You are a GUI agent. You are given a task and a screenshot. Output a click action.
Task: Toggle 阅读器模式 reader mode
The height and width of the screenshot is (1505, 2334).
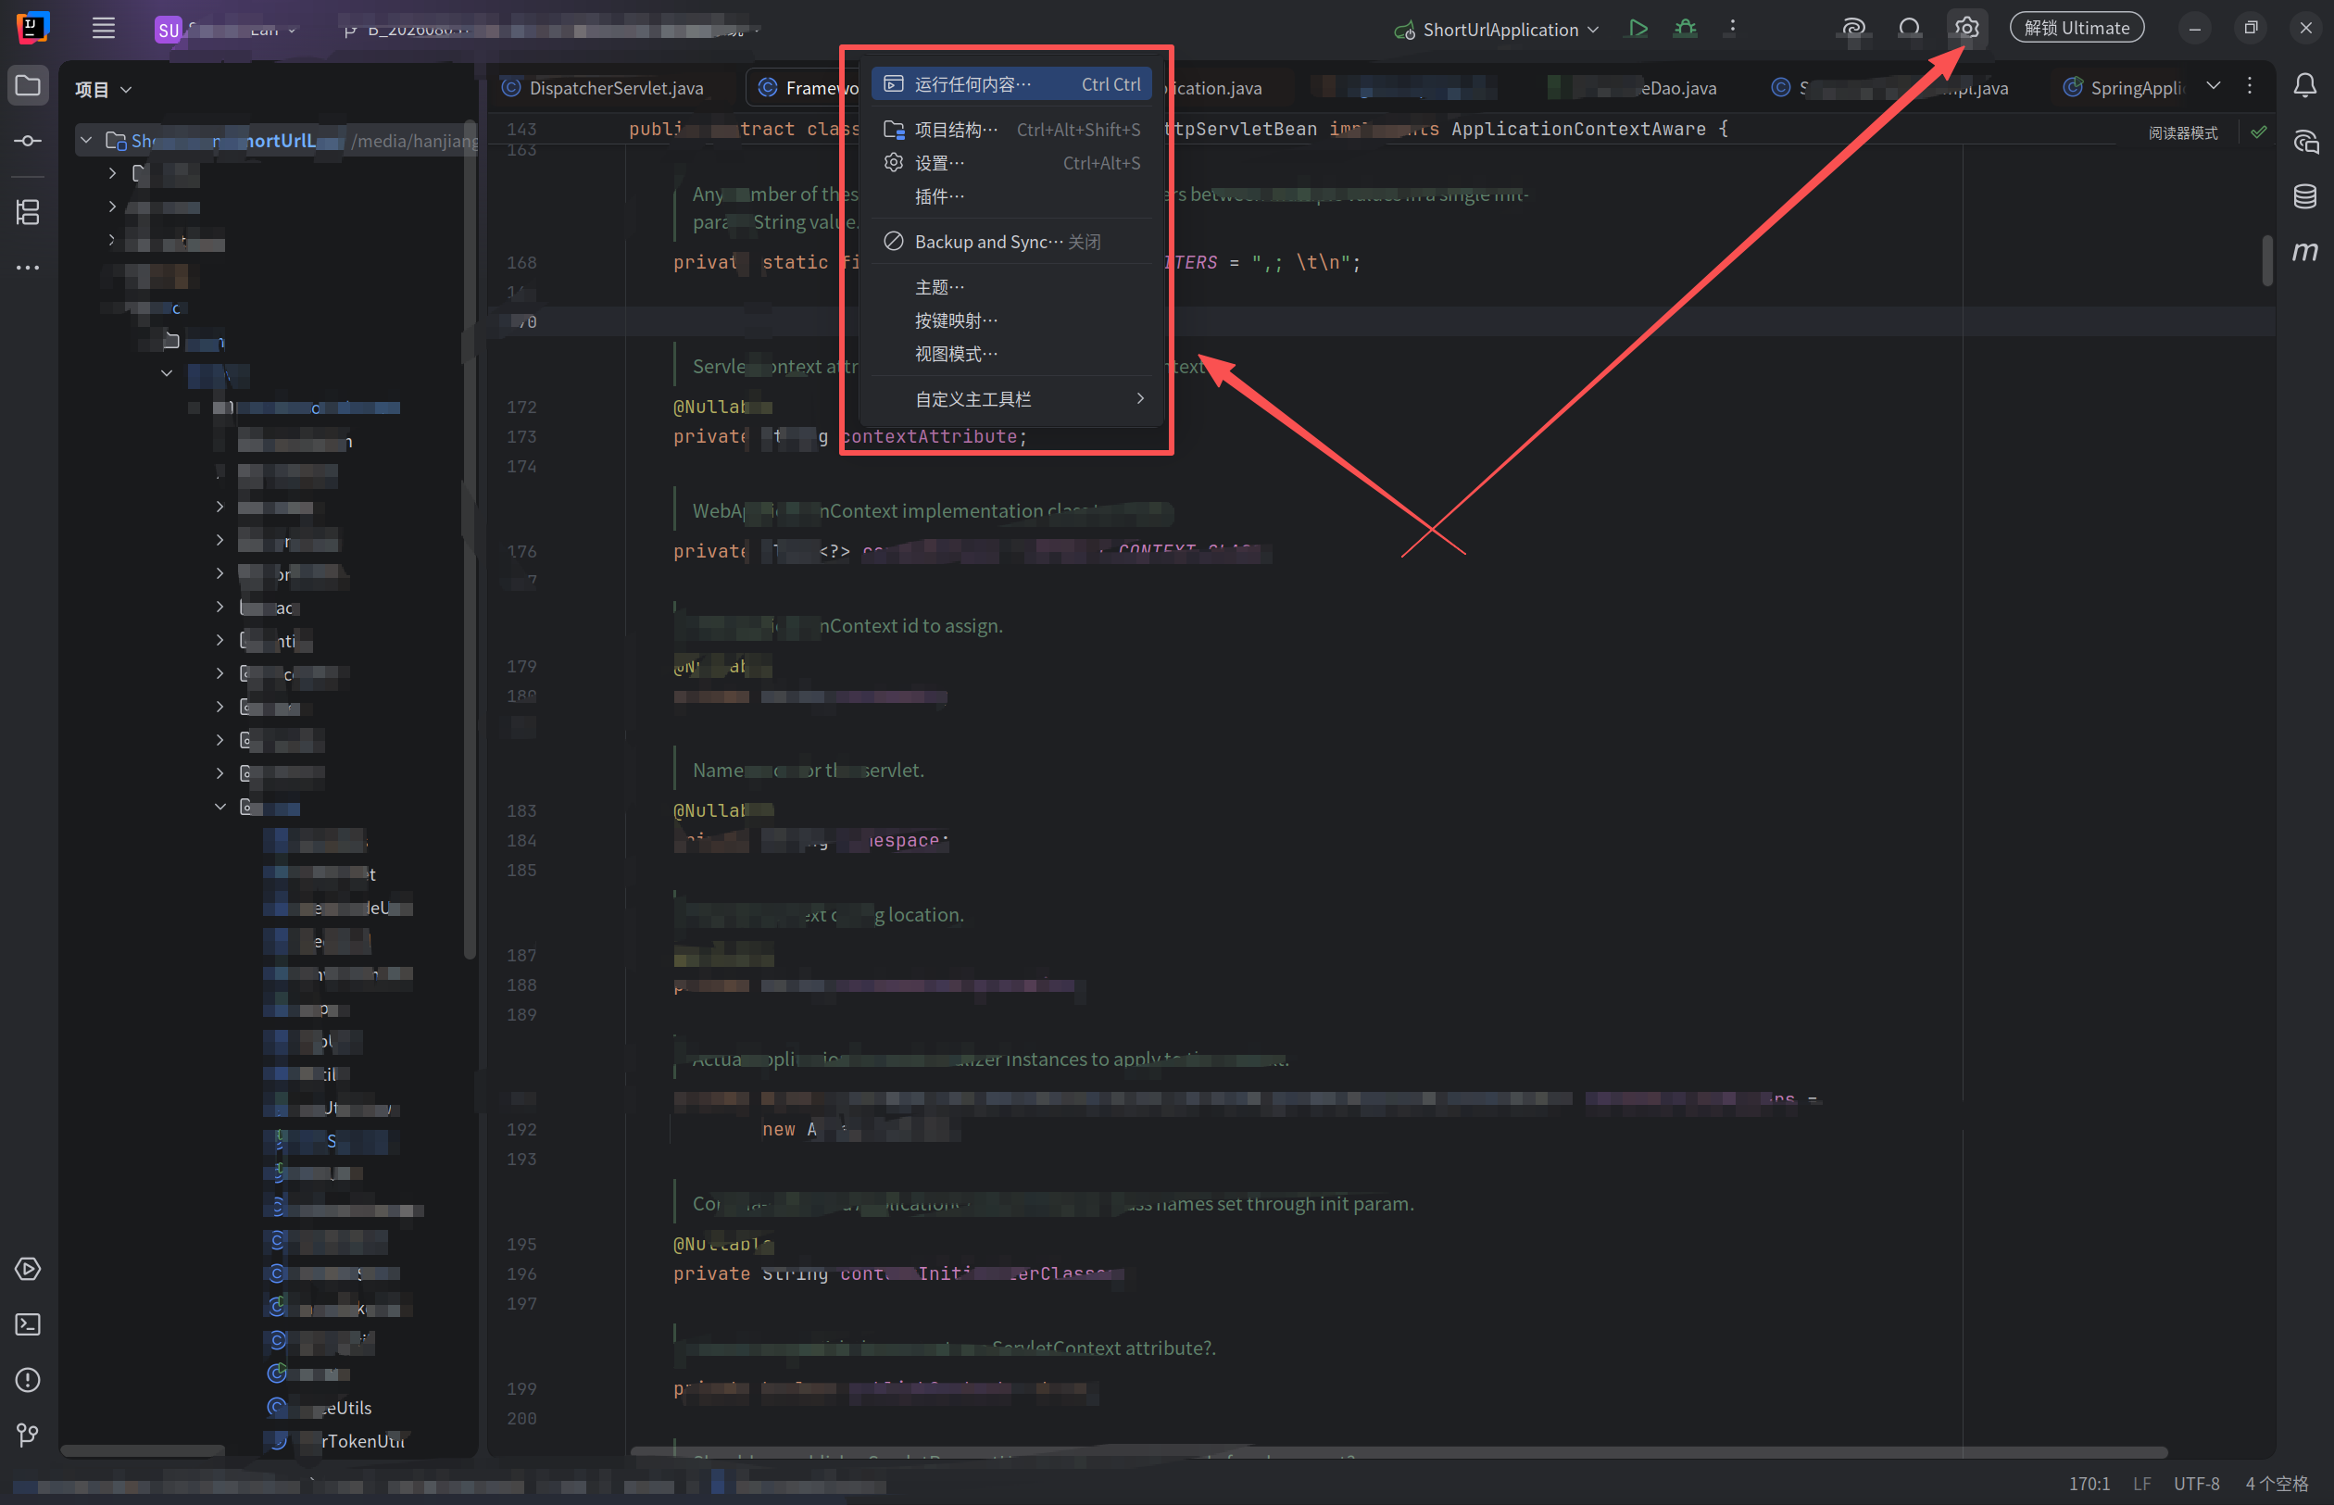pos(2182,133)
